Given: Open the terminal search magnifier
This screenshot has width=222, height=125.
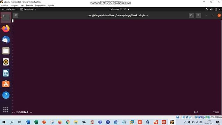Looking at the screenshot, I should click(x=191, y=15).
